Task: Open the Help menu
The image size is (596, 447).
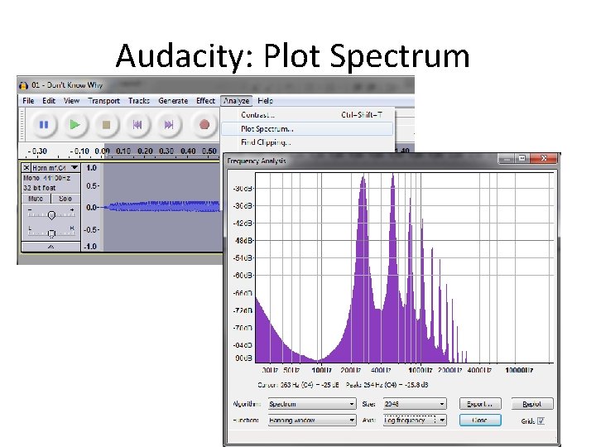Action: (266, 101)
